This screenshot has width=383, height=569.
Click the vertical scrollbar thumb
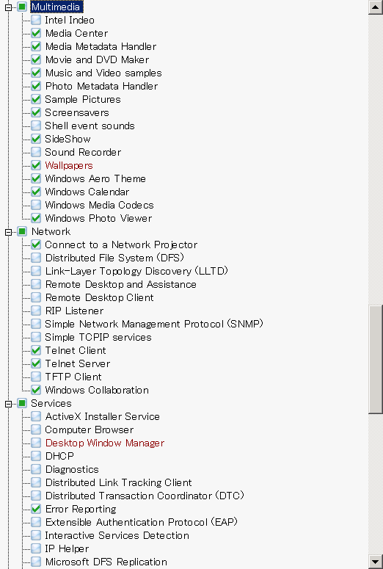pos(376,359)
